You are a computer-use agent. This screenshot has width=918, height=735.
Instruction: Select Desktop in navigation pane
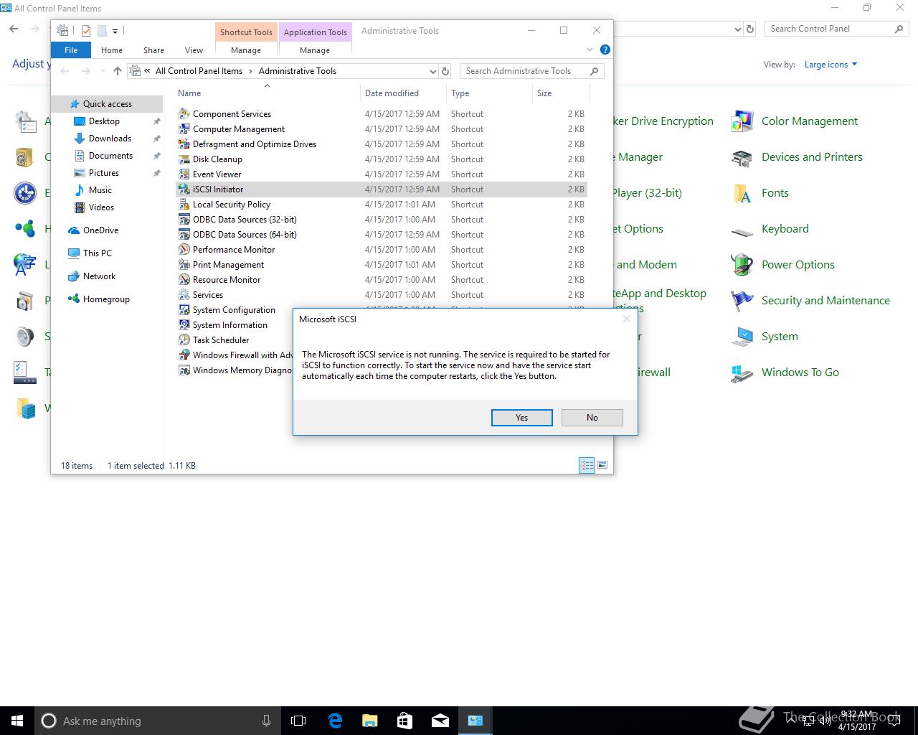tap(104, 121)
